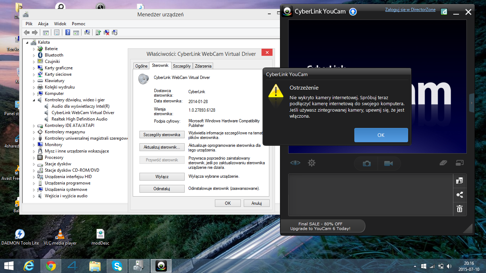486x273 pixels.
Task: Open the Properties toolbar icon in Device Manager
Action: point(57,32)
